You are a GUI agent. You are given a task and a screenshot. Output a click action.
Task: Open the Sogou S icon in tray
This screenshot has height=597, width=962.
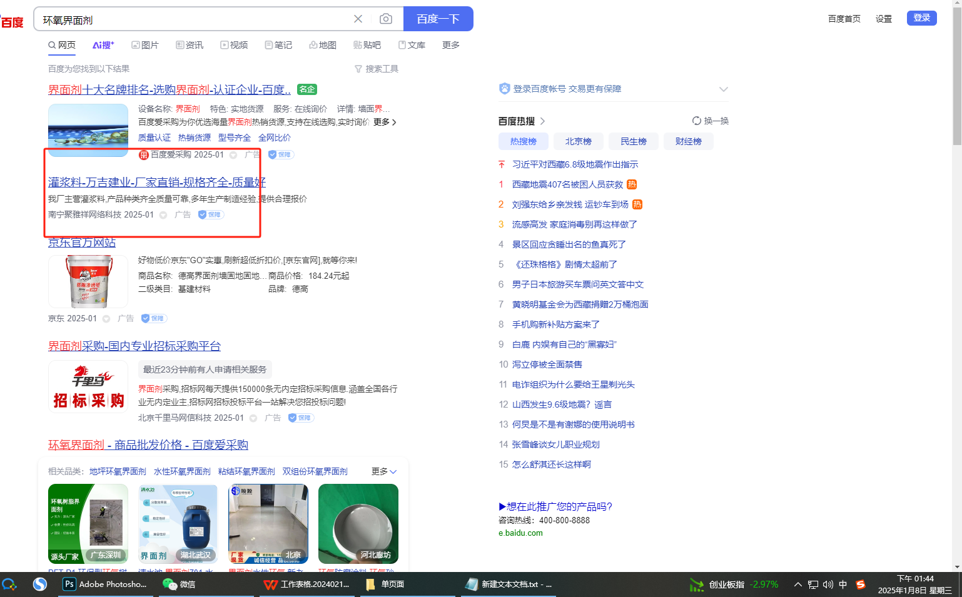click(x=861, y=584)
